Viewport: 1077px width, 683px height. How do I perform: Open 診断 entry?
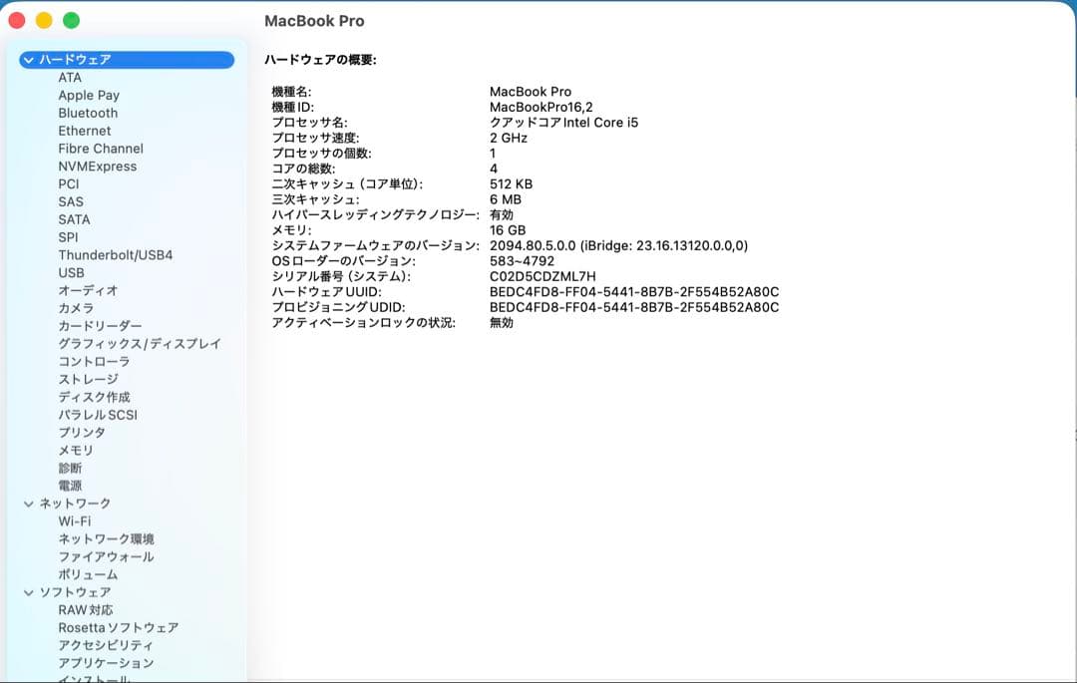coord(70,469)
